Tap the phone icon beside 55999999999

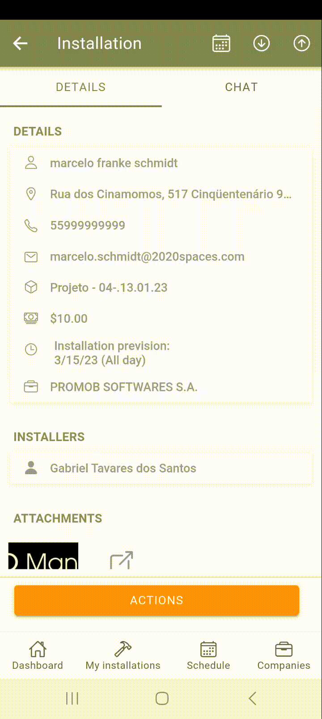click(31, 225)
